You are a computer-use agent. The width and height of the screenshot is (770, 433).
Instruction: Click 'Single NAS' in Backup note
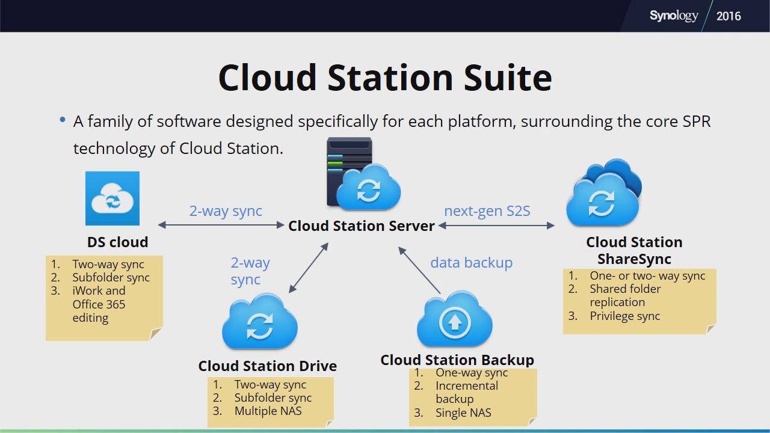pos(463,413)
